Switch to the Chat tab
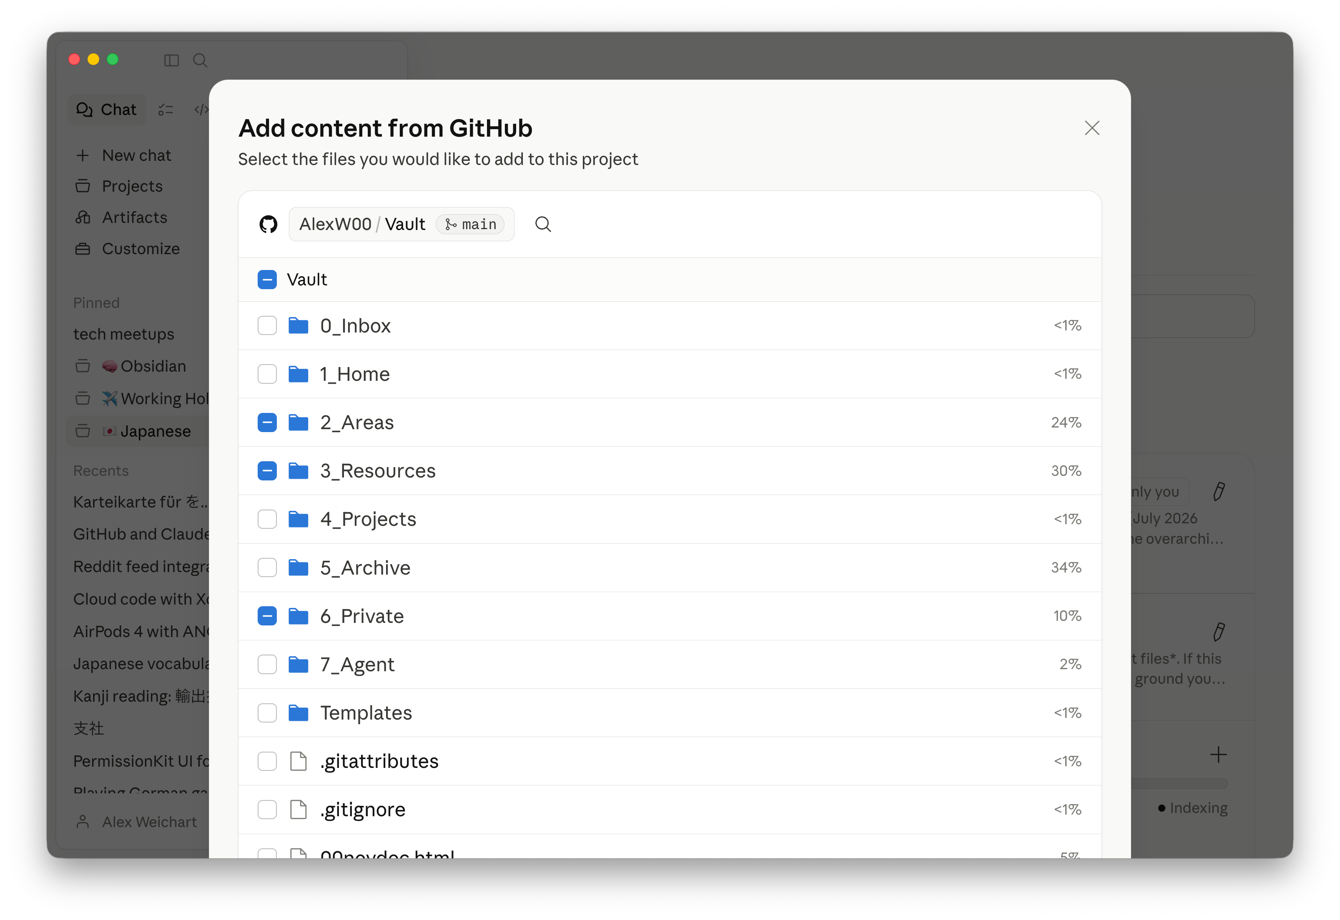 107,110
